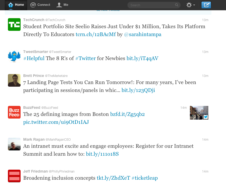Visit the @sarahintampa mention

click(143, 35)
